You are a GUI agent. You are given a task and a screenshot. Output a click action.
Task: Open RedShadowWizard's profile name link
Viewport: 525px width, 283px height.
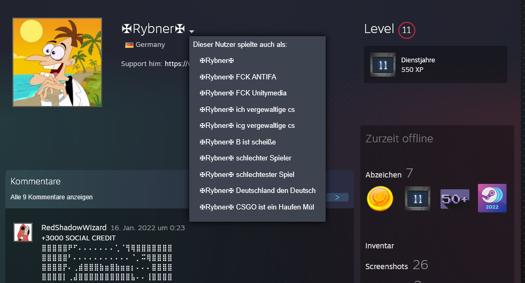pos(74,228)
